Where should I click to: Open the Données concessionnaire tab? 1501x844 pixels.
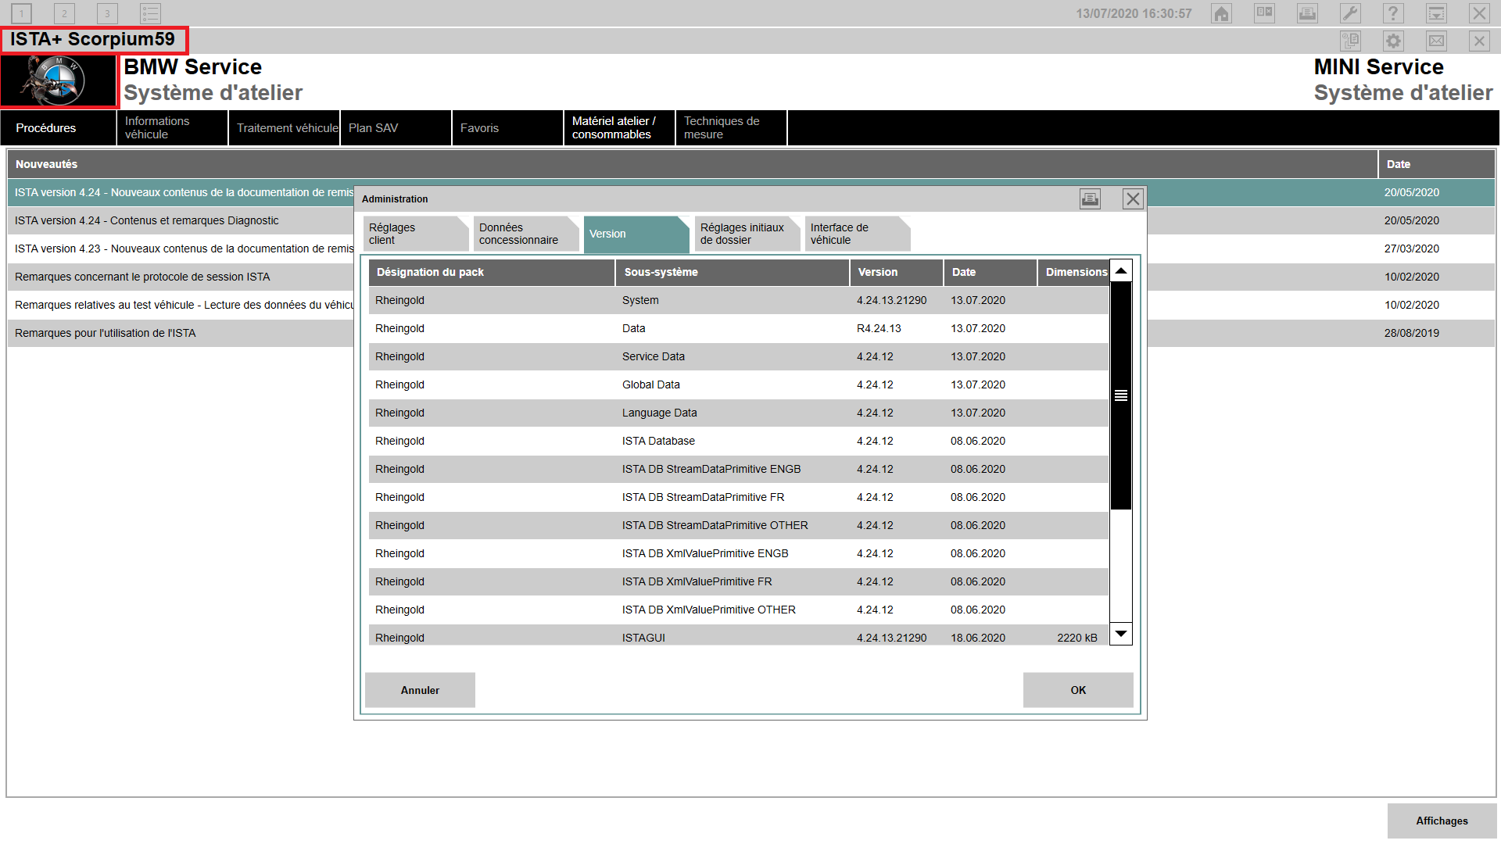[x=525, y=234]
